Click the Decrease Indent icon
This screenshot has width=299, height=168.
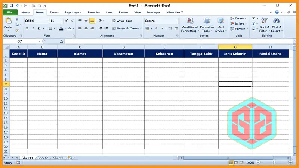pyautogui.click(x=100, y=28)
